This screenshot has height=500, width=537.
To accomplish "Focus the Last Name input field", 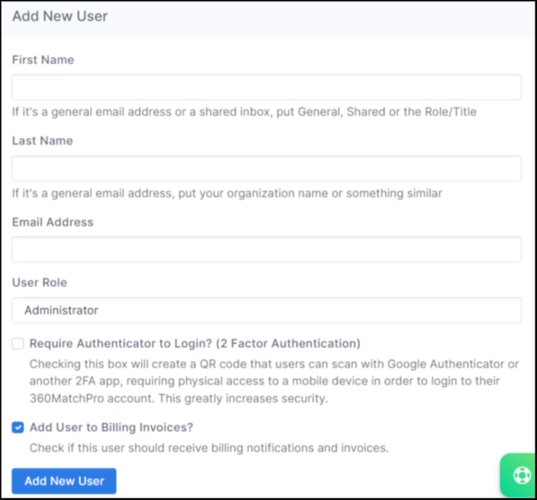I will coord(266,168).
